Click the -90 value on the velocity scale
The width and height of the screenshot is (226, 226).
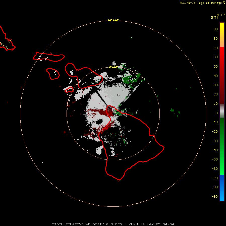(x=215, y=197)
